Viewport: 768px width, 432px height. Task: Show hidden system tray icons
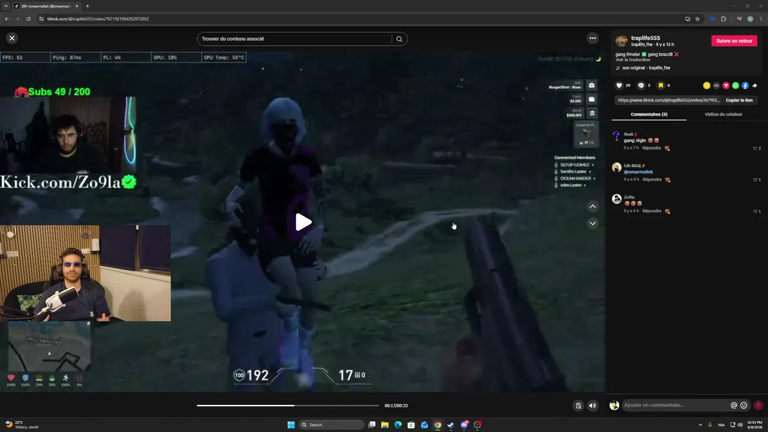pos(700,425)
